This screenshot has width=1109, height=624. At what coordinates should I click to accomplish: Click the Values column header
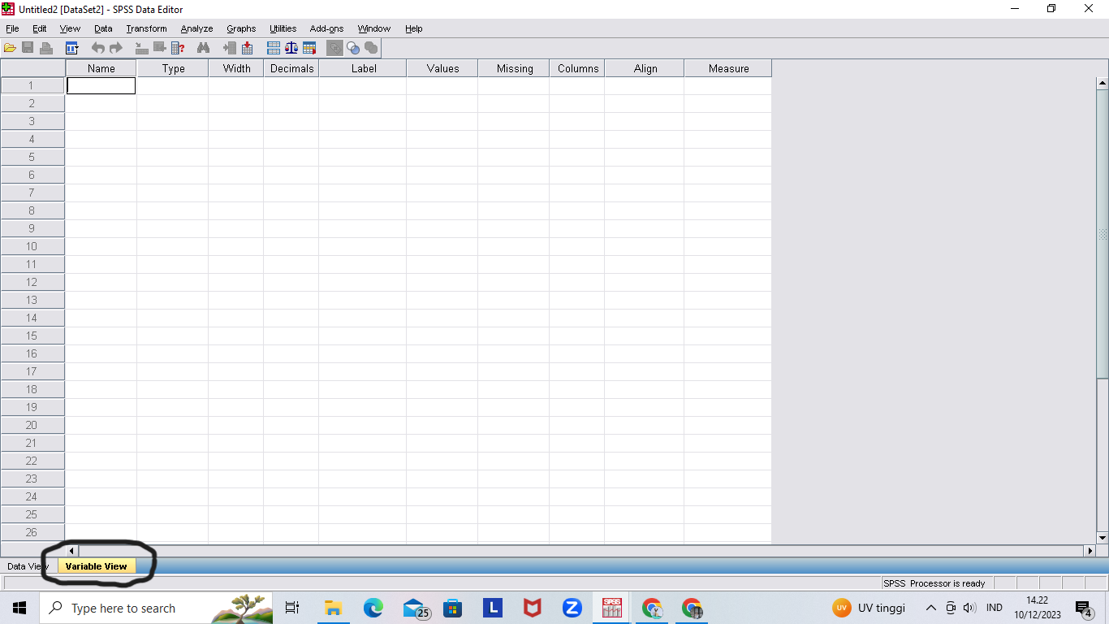pos(442,68)
